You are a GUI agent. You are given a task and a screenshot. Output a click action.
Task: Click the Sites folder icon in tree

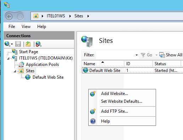[21, 71]
